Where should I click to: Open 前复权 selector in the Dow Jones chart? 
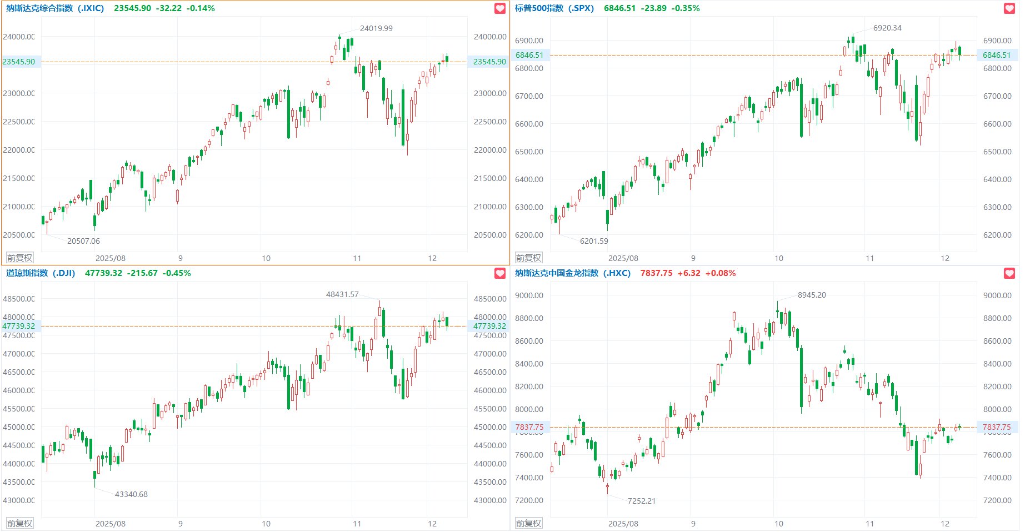point(19,523)
